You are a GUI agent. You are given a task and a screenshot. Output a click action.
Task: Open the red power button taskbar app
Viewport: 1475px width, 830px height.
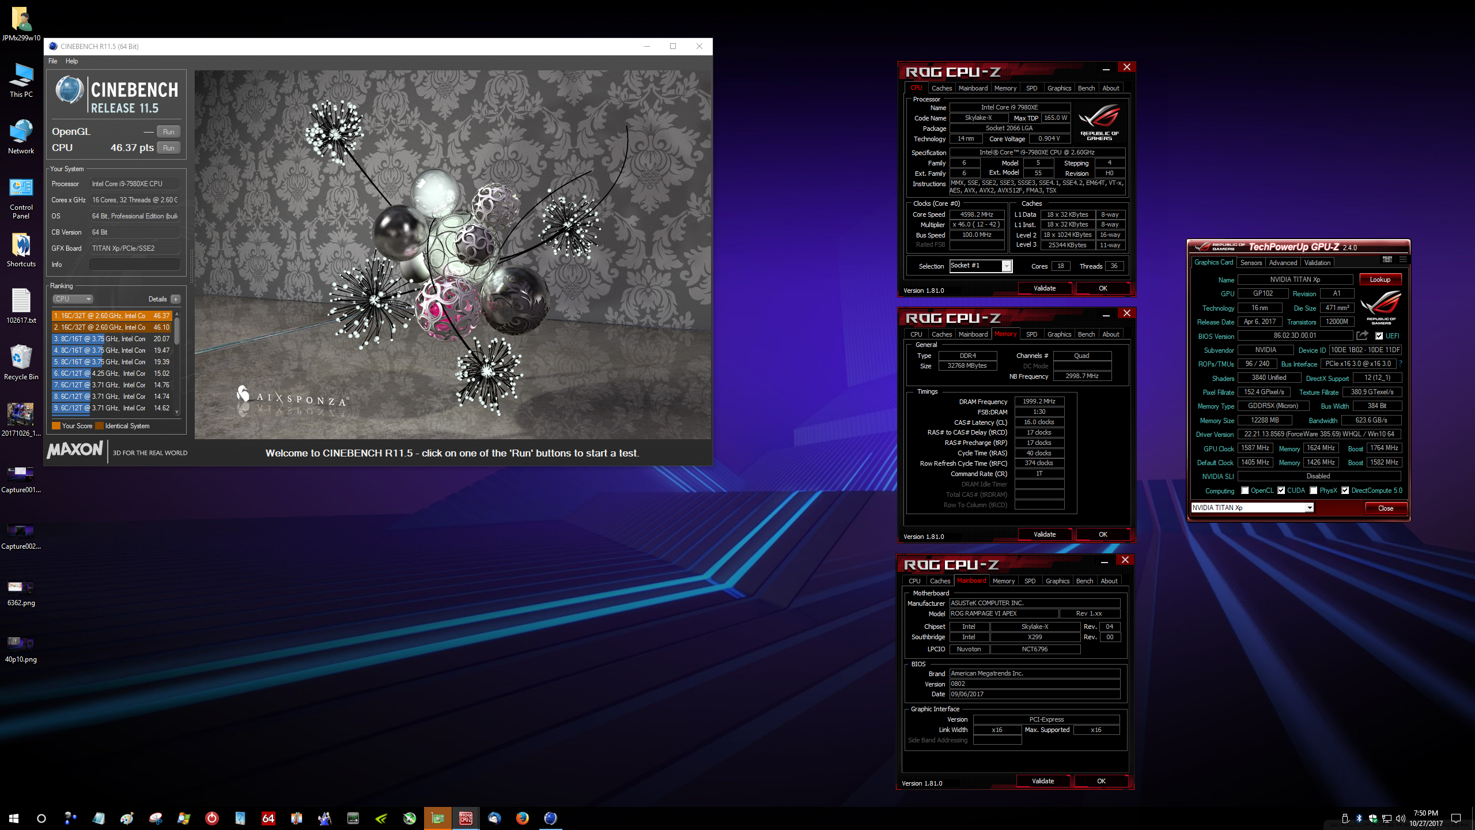[x=212, y=818]
